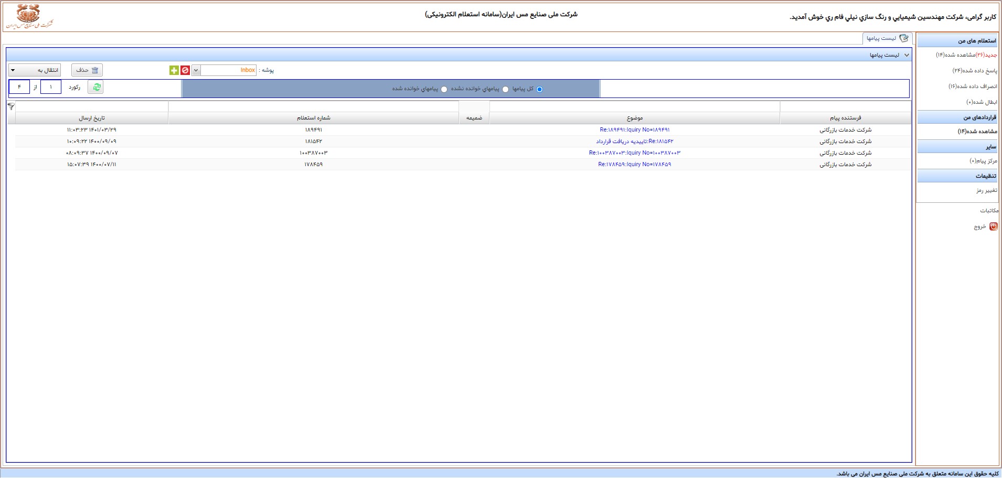Switch to the لیست پیامها tab

point(888,38)
